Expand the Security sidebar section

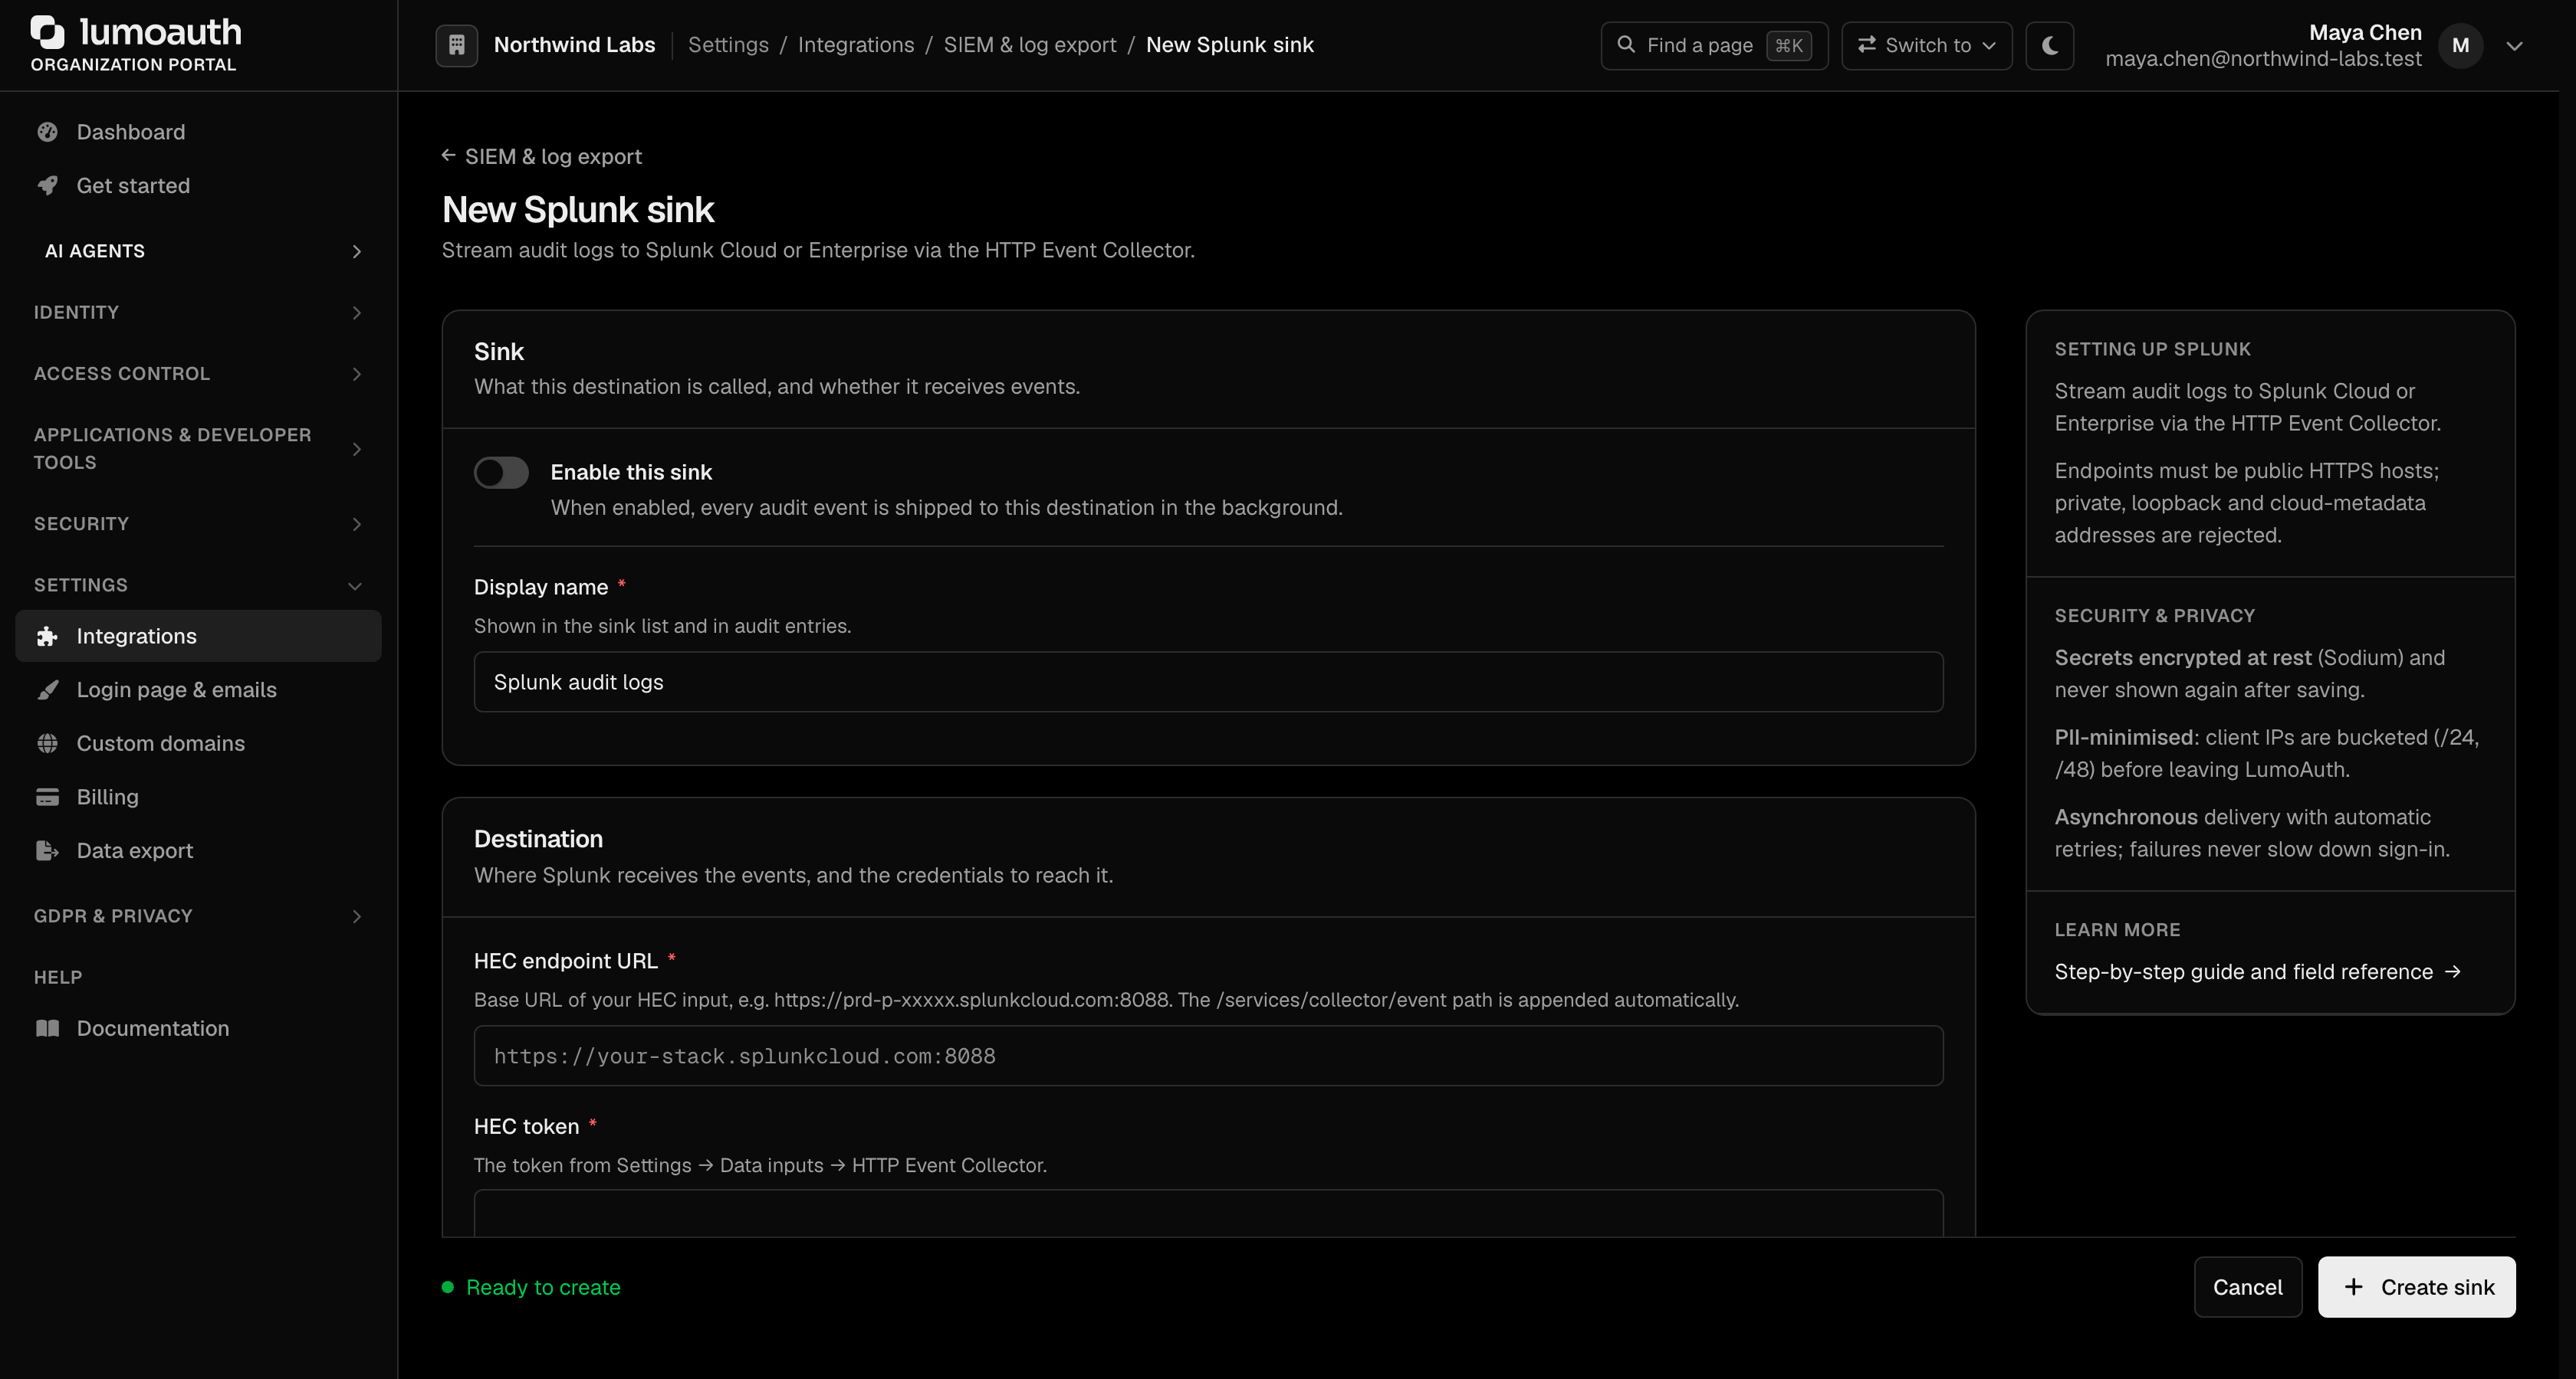click(198, 523)
